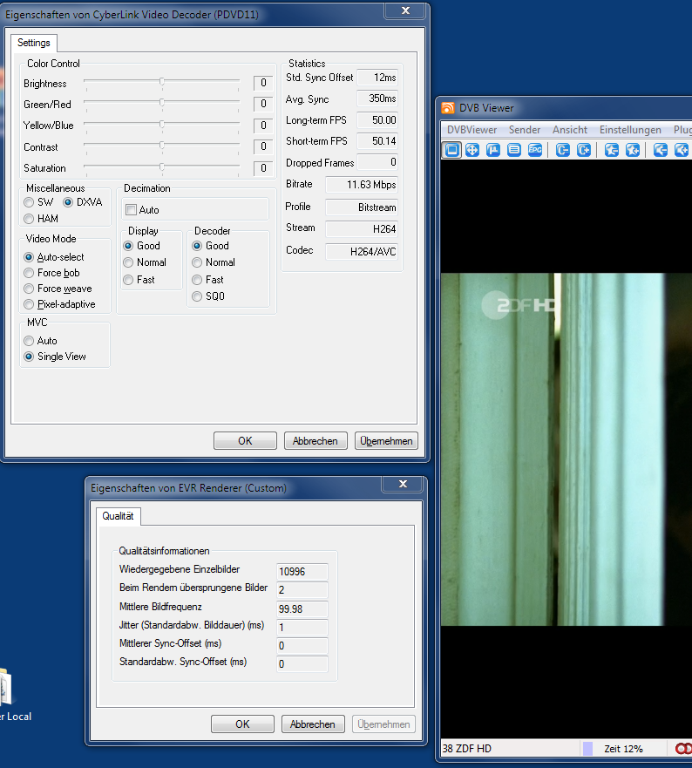Click the Codec value H264/AVC
This screenshot has height=768, width=692.
pyautogui.click(x=362, y=252)
